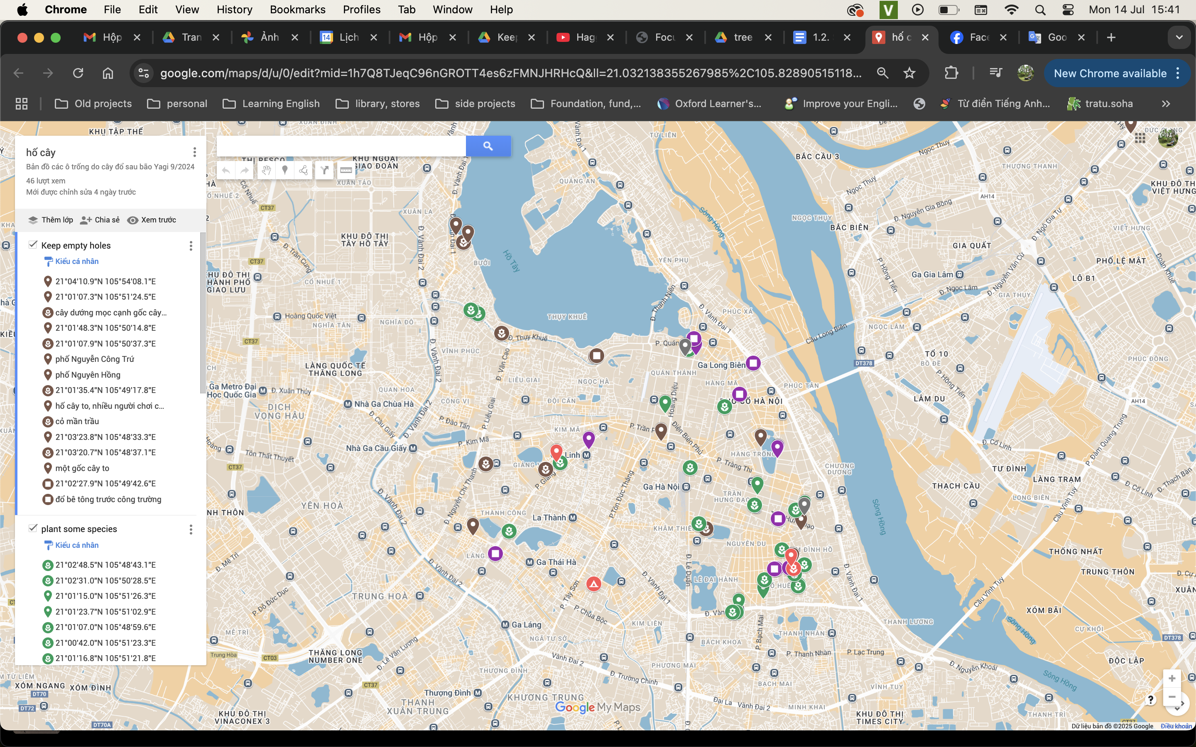This screenshot has height=747, width=1196.
Task: Choose the add marker tool
Action: (x=284, y=171)
